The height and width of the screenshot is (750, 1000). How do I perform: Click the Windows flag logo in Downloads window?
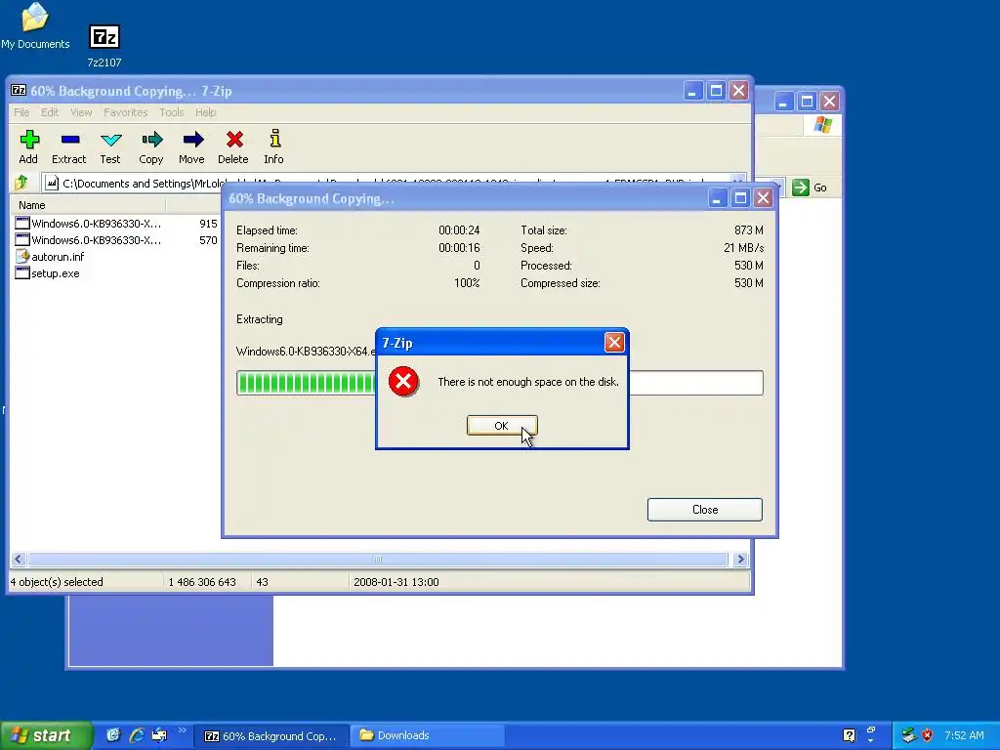[822, 124]
